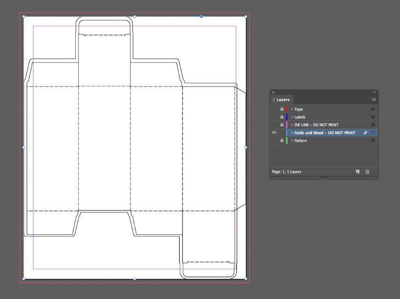Screen dimensions: 400x299
Task: Close the Layers panel
Action: coord(273,92)
